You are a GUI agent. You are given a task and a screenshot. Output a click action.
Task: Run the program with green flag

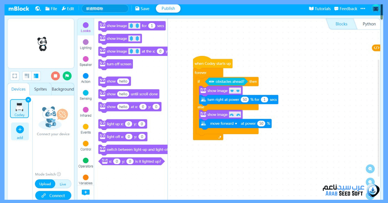[x=67, y=76]
